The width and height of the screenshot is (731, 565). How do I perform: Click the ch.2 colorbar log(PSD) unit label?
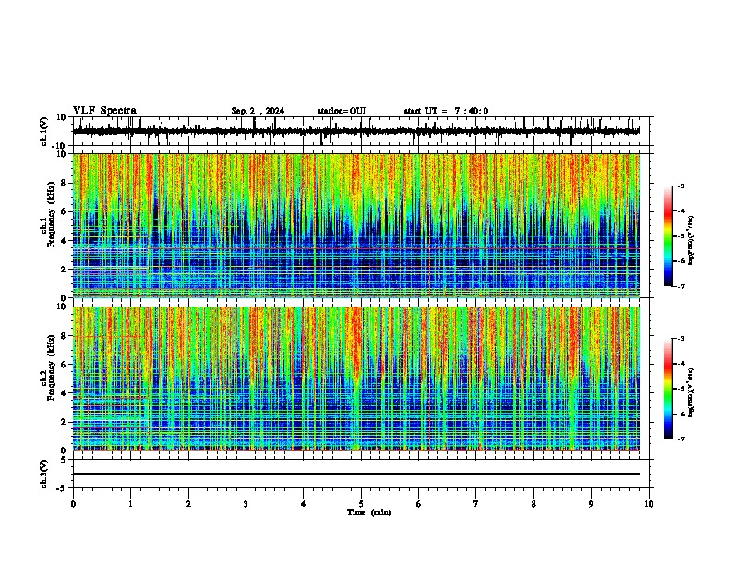click(690, 392)
